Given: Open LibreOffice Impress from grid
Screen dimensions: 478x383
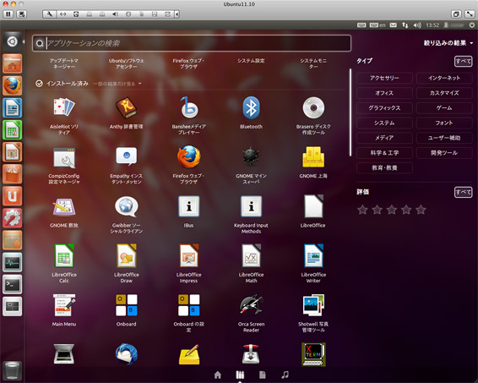Looking at the screenshot, I should tap(188, 255).
